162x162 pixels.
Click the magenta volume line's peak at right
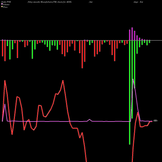pos(133,79)
